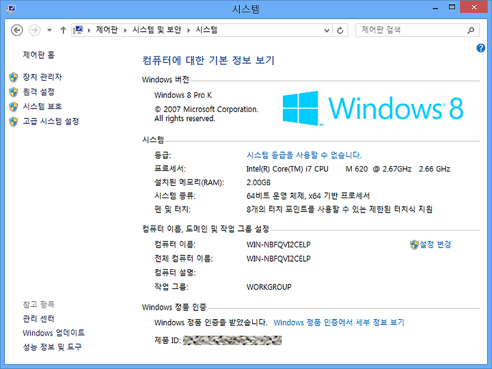Open the address bar history dropdown
Image resolution: width=492 pixels, height=369 pixels.
(x=327, y=31)
